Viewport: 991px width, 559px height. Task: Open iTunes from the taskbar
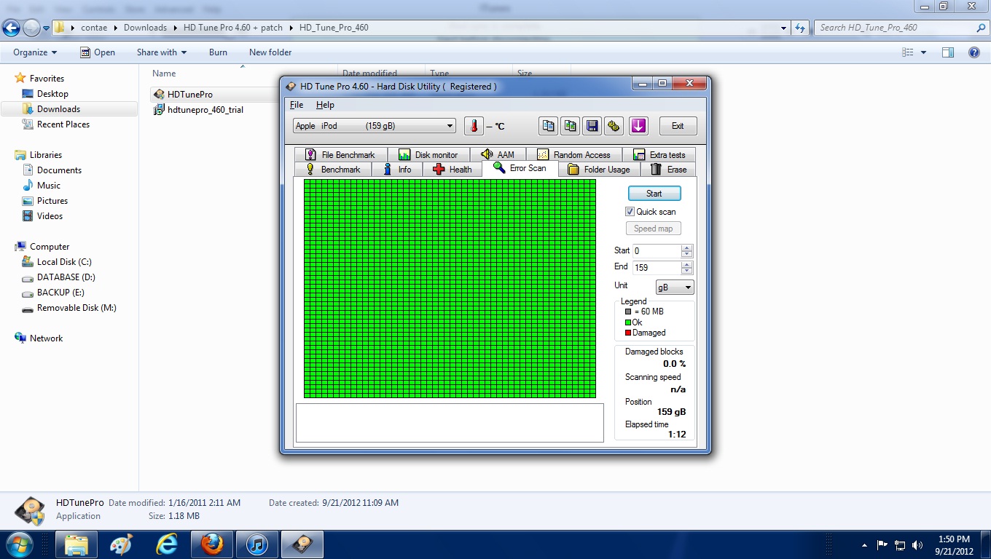coord(256,544)
